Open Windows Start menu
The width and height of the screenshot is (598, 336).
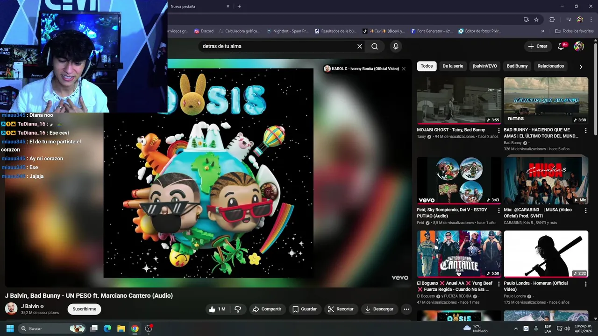tap(10, 329)
